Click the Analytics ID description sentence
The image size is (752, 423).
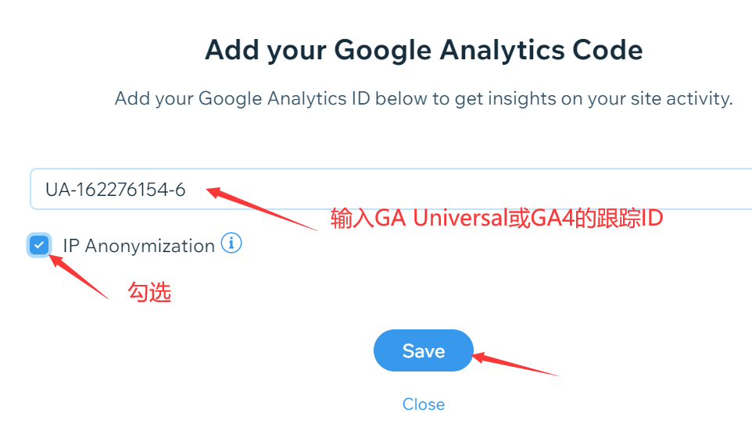(424, 98)
